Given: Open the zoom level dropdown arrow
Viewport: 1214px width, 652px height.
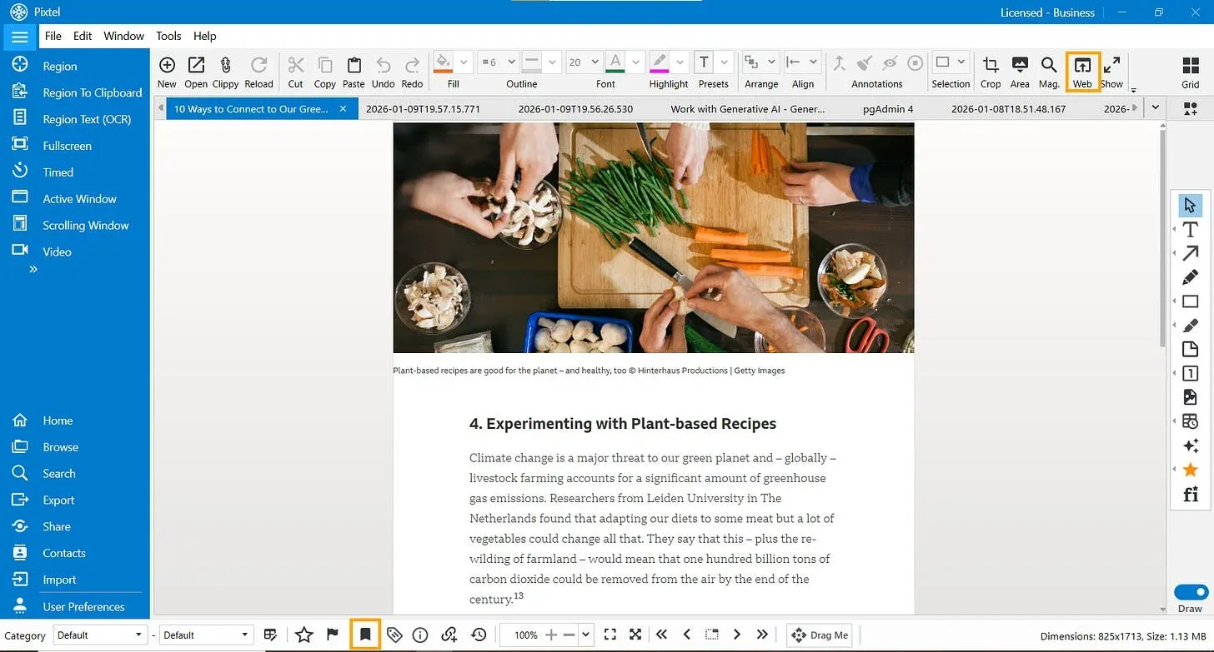Looking at the screenshot, I should click(x=586, y=635).
